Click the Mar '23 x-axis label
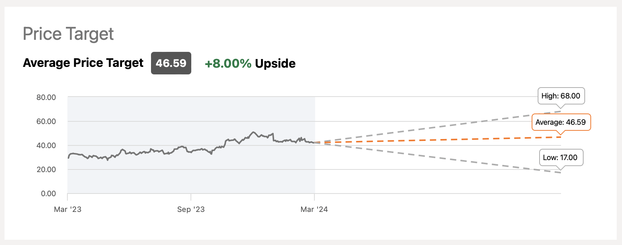Screen dimensions: 622x245 pyautogui.click(x=68, y=209)
